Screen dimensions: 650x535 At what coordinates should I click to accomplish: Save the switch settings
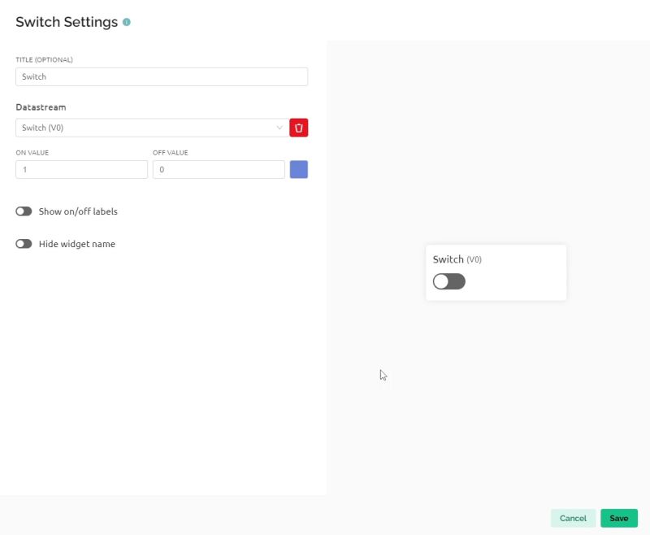coord(619,518)
